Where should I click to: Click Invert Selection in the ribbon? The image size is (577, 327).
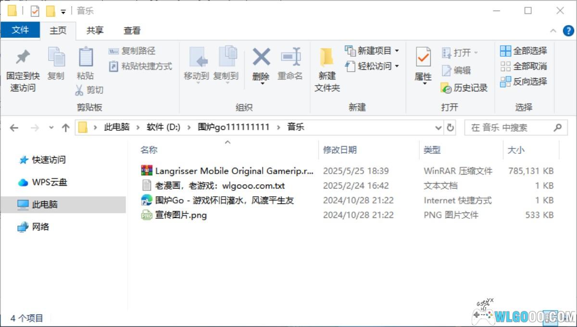coord(524,82)
